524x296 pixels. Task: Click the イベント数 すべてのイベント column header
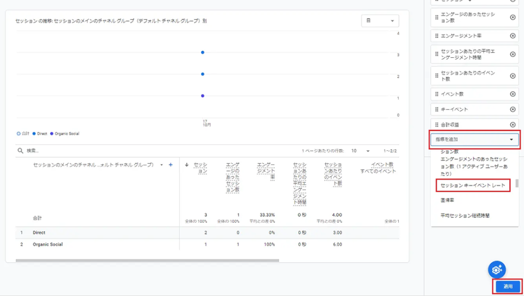click(378, 168)
